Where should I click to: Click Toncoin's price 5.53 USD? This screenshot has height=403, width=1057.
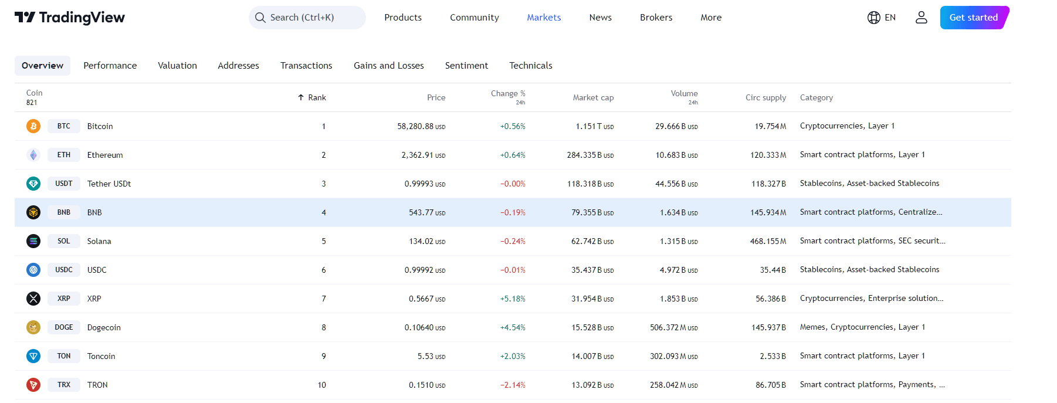pyautogui.click(x=431, y=356)
